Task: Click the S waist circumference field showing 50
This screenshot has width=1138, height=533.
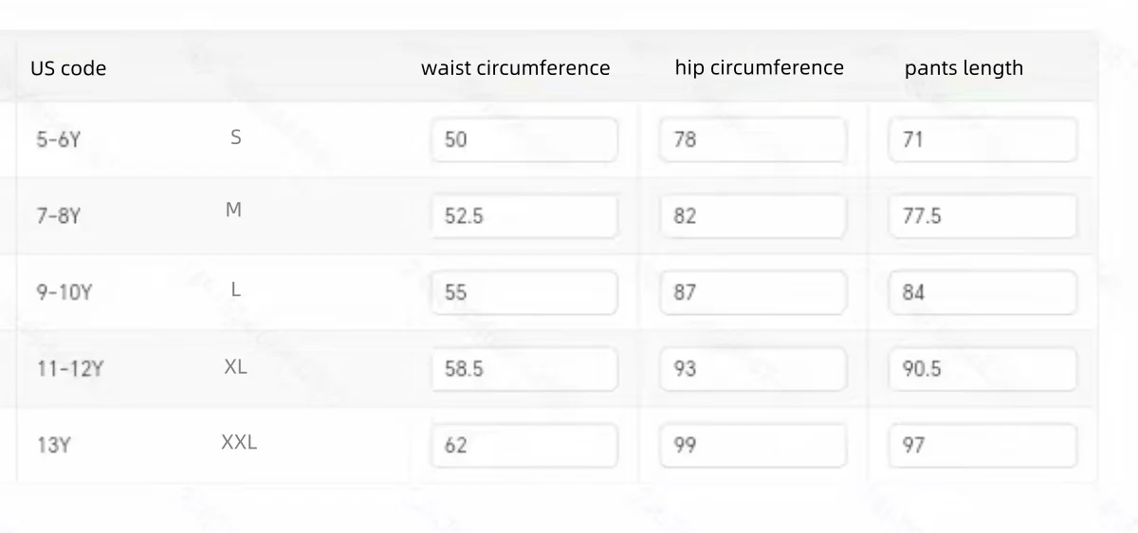Action: 524,139
